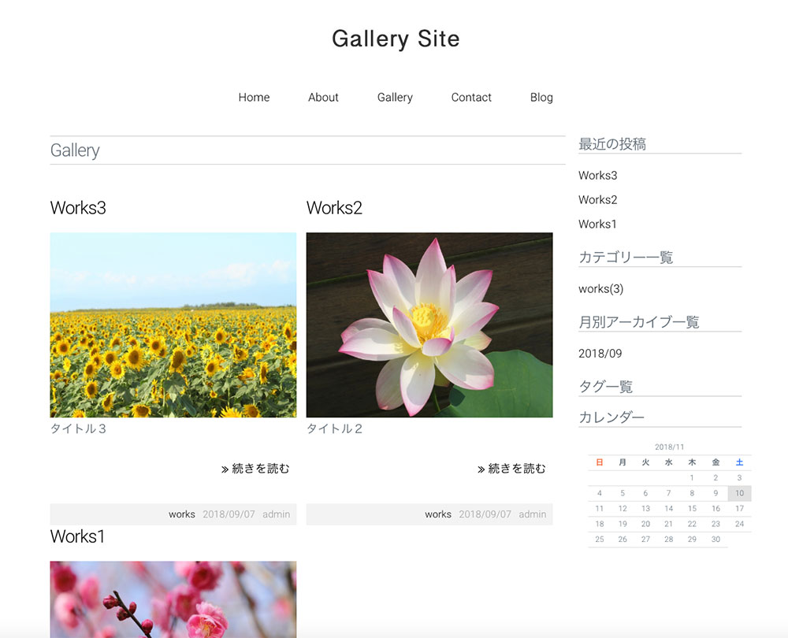This screenshot has width=788, height=638.
Task: Select the works(3) category link
Action: (x=600, y=289)
